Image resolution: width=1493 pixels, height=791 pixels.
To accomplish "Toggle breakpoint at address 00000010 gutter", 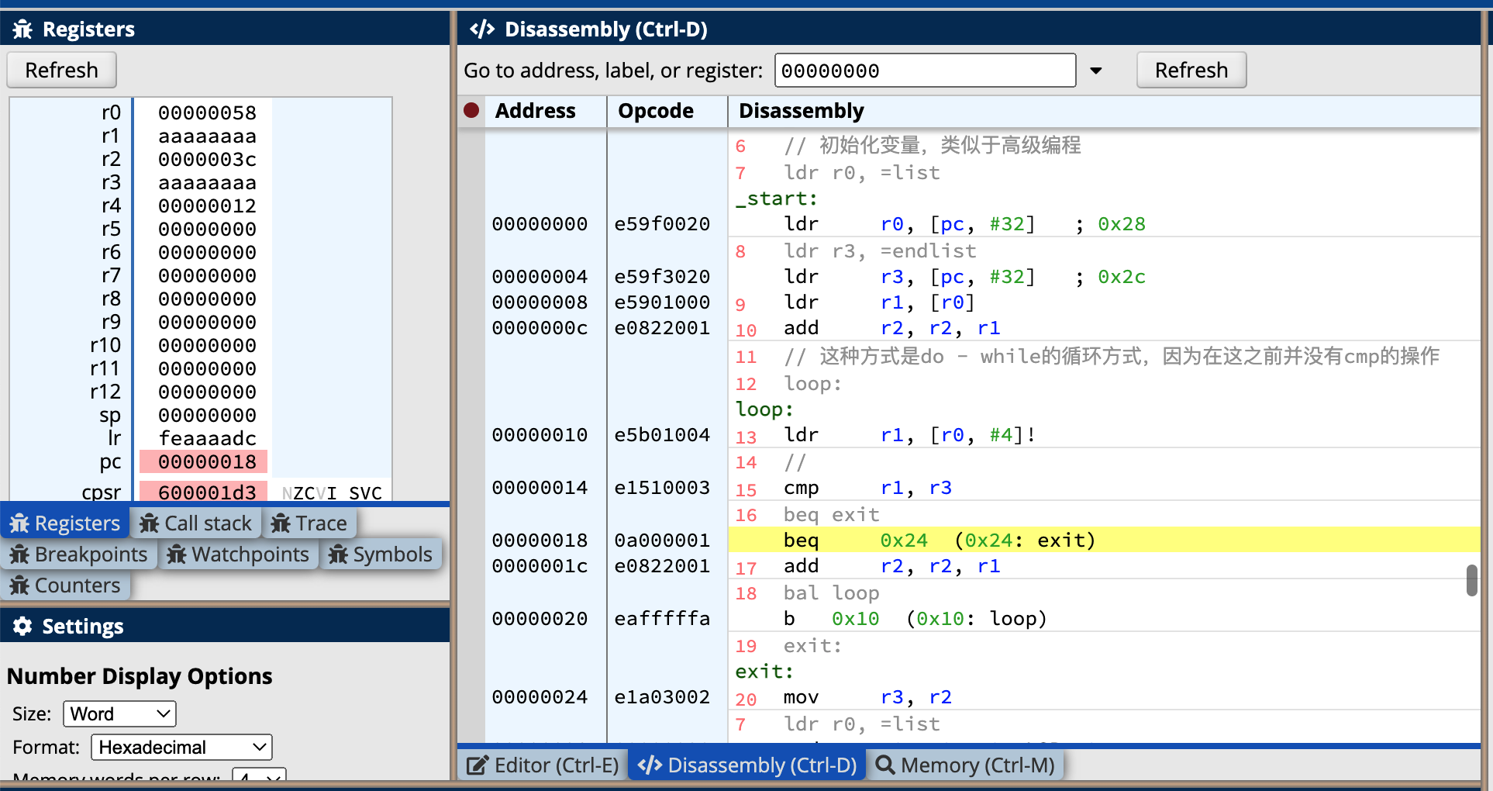I will [471, 435].
